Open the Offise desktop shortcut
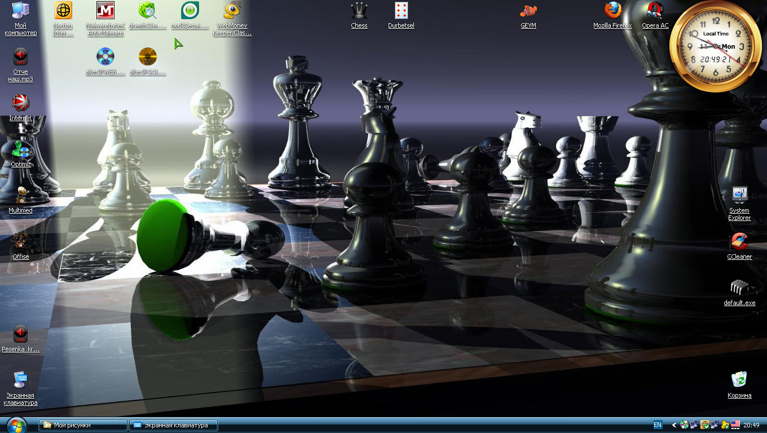 click(21, 247)
